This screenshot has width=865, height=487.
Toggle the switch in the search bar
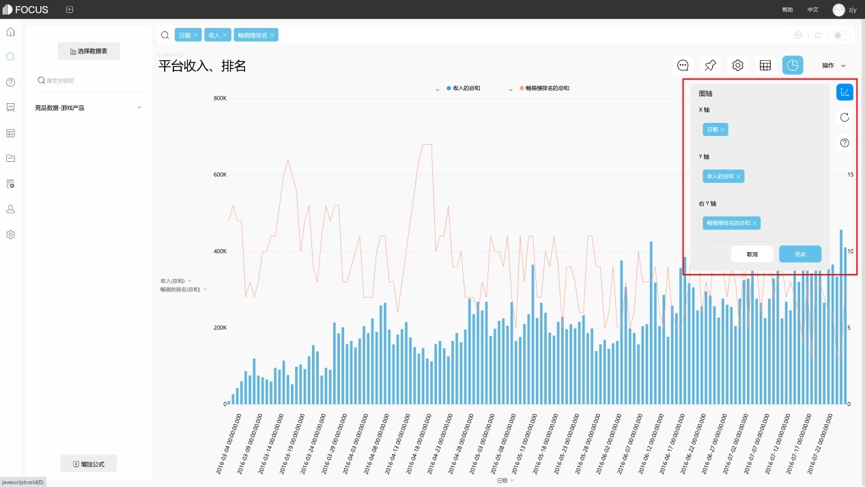tap(841, 35)
